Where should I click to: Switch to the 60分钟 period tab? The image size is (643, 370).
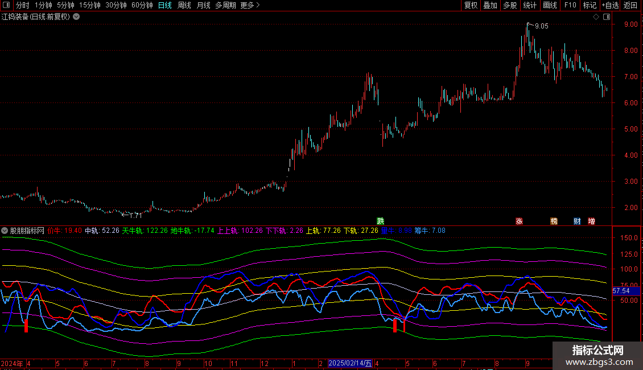142,6
